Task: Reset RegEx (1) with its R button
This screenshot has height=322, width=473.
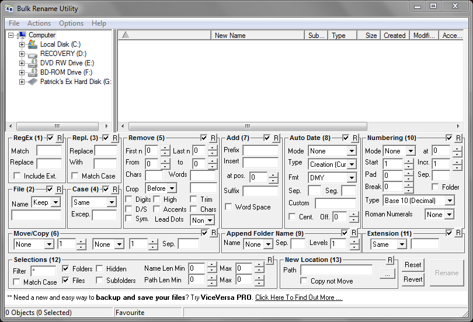Action: coord(60,138)
